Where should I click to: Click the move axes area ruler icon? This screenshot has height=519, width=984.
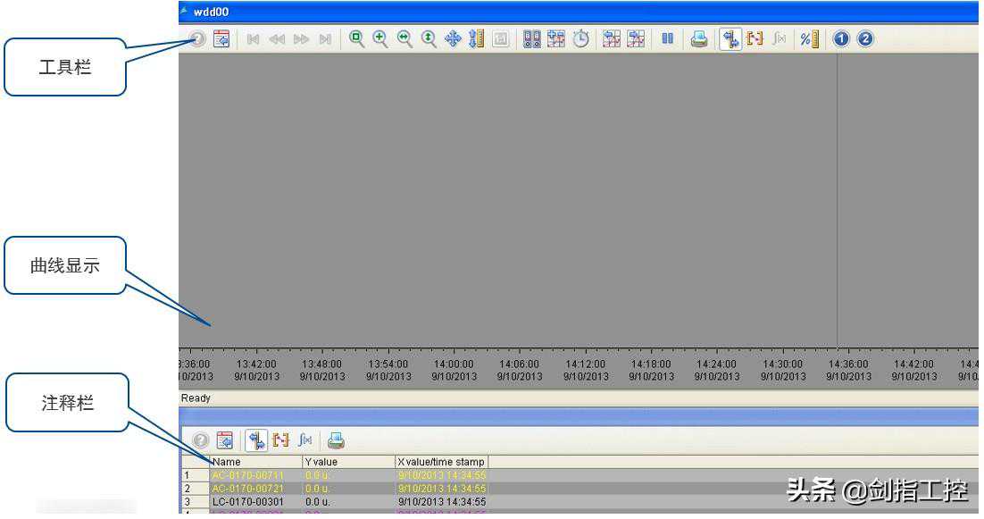pyautogui.click(x=476, y=39)
